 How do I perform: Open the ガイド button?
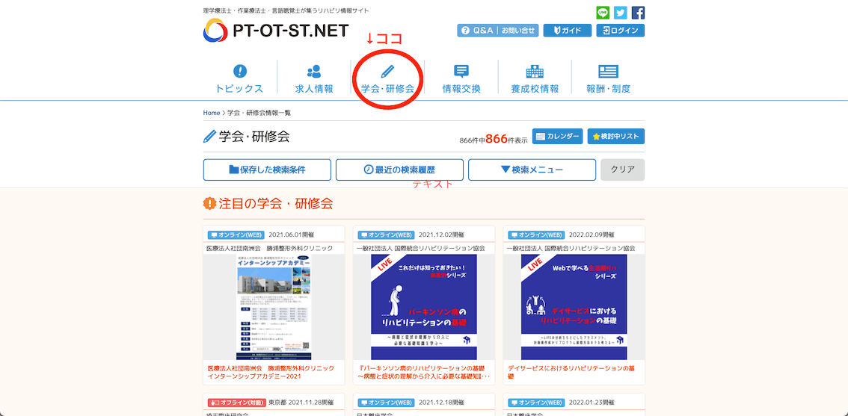tap(568, 31)
